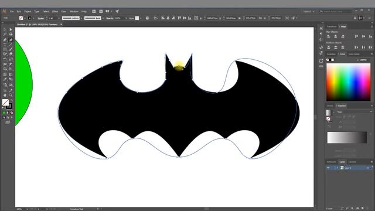
Task: Open Recolor Artwork from control bar
Action: (147, 18)
